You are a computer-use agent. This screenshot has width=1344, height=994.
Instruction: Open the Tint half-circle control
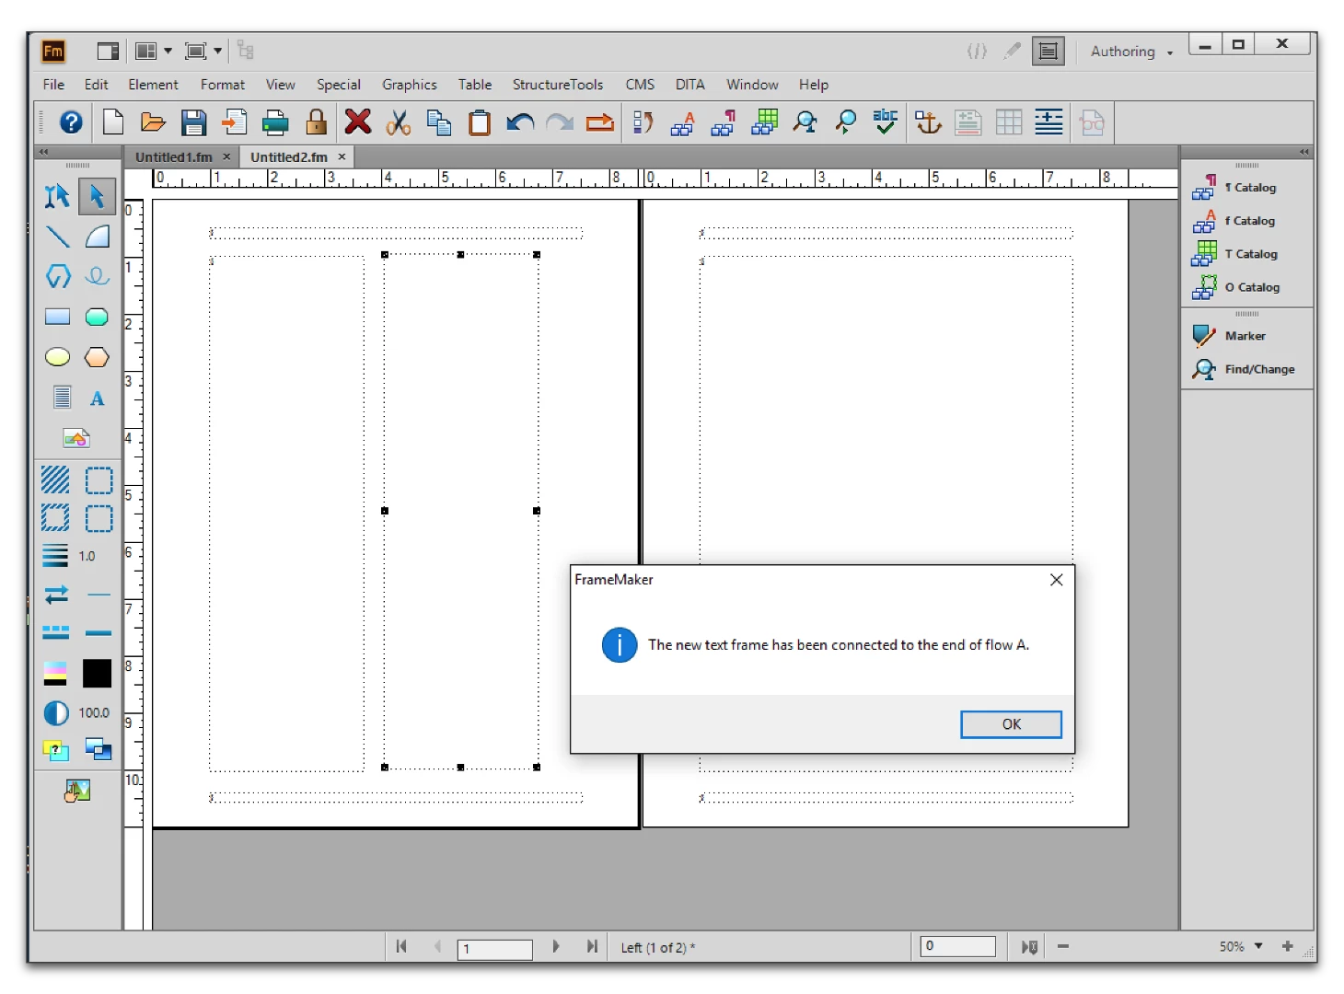tap(56, 713)
